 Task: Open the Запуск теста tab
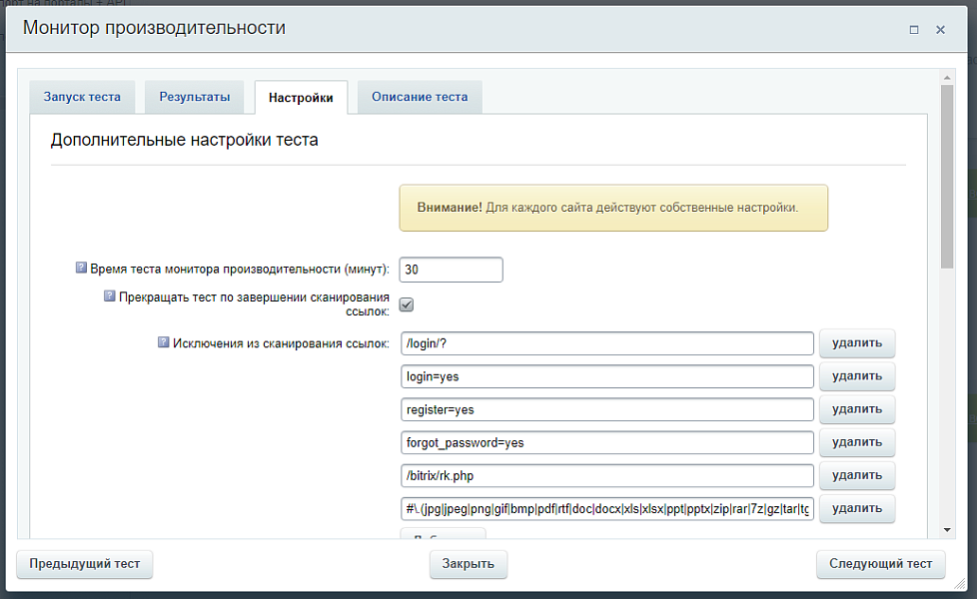[82, 98]
